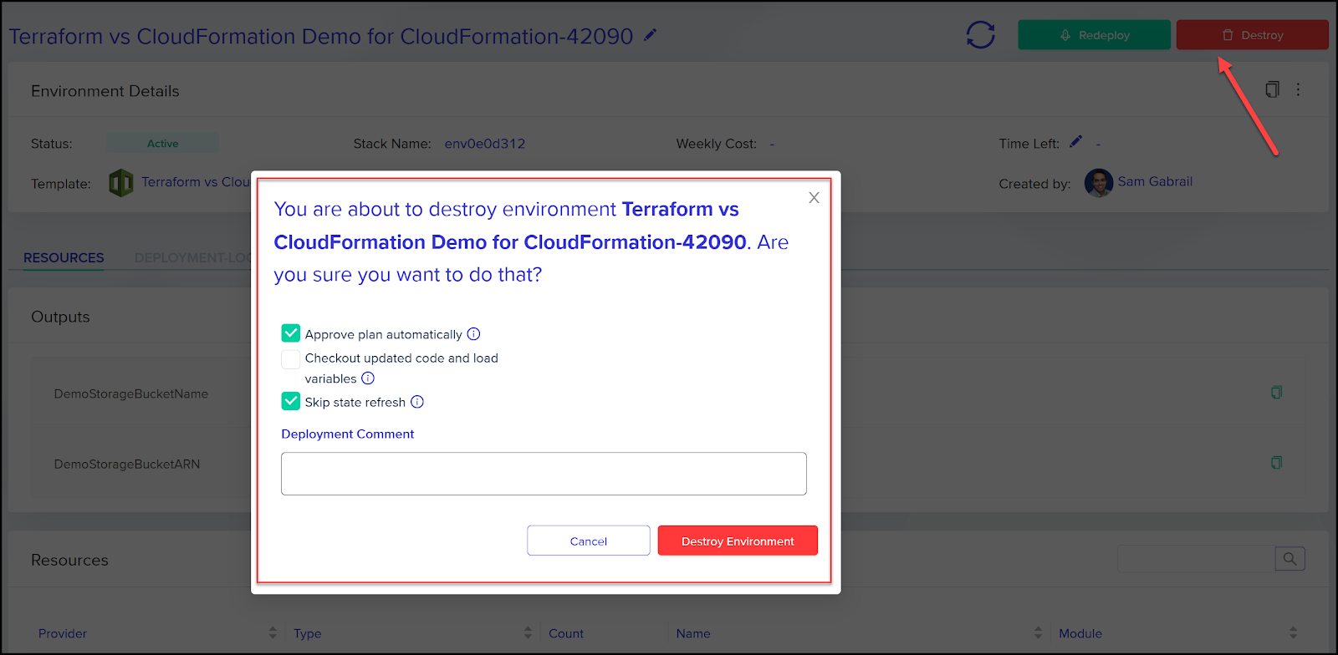Focus the Deployment Comment text field
This screenshot has width=1338, height=655.
point(544,474)
